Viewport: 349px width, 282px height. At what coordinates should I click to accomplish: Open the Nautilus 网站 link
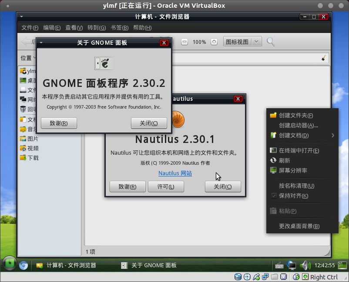(175, 173)
